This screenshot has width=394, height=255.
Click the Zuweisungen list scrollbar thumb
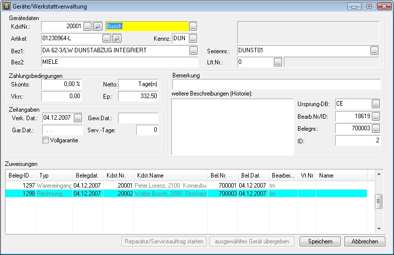click(379, 201)
